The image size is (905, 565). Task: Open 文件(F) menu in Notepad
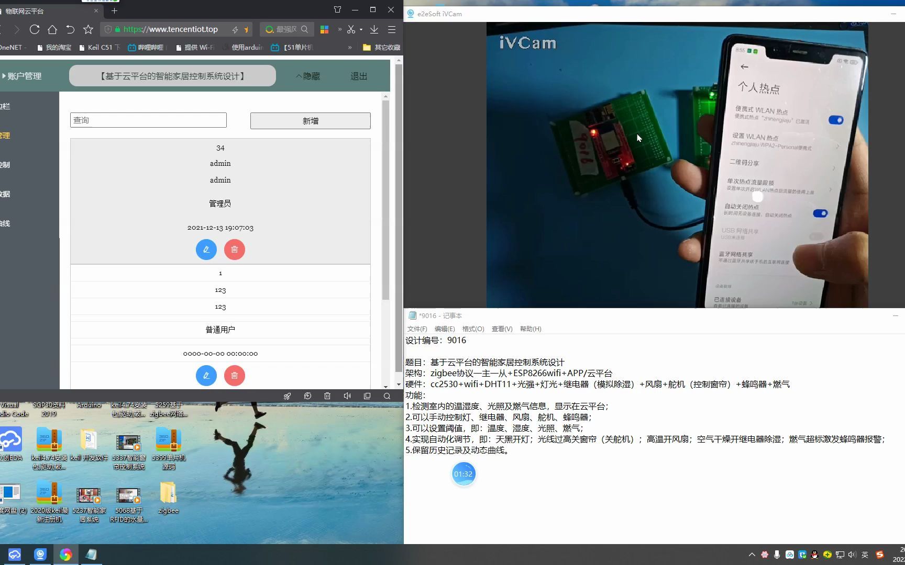point(417,329)
